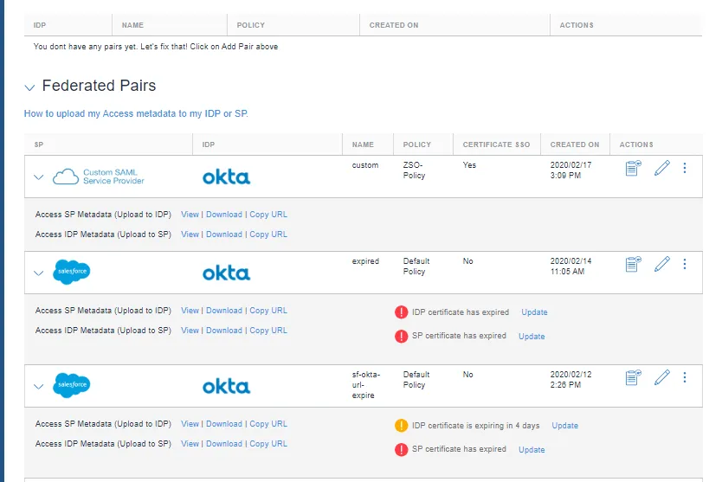Click the CREATED ON header in Federated Pairs
Screen dimensions: 709x482
click(574, 145)
